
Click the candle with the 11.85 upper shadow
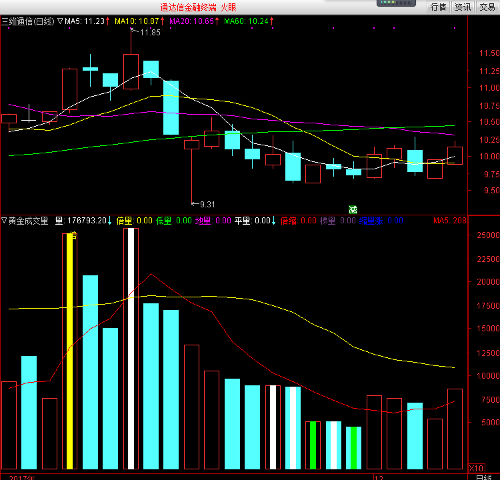131,71
